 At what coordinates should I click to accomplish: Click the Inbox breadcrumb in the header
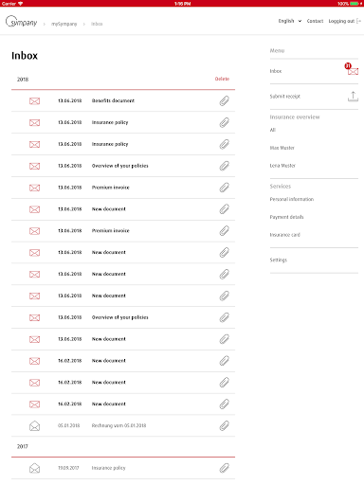point(97,24)
